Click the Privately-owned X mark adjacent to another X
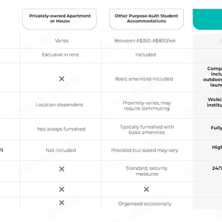Screen dimensions: 222x222 click(x=62, y=189)
